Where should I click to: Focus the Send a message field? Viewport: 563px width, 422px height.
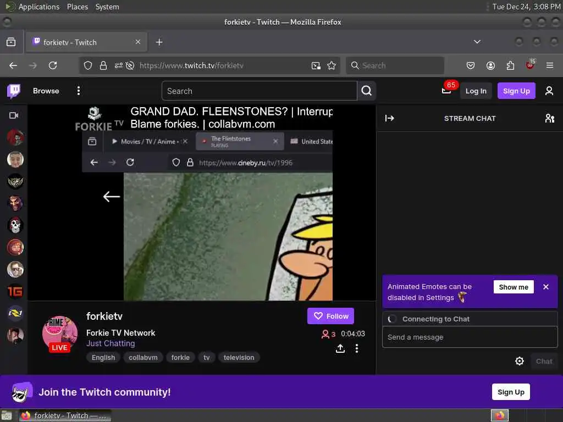click(470, 337)
